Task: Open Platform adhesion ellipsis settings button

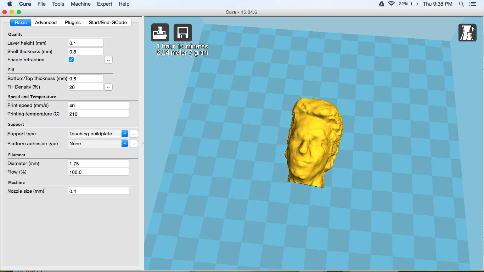Action: pos(134,143)
